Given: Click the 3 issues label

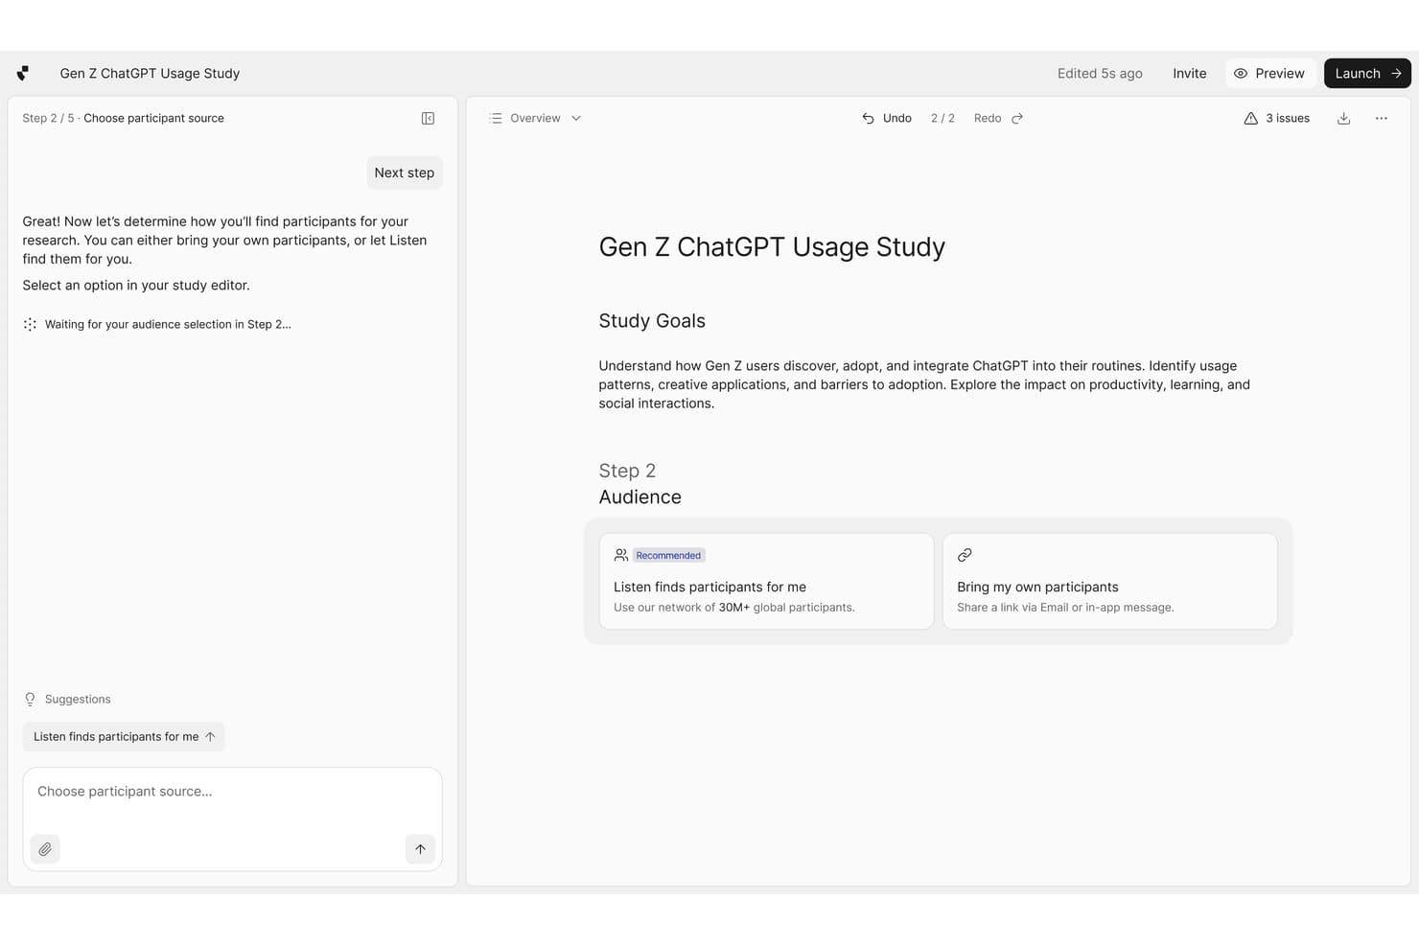Looking at the screenshot, I should 1288,118.
